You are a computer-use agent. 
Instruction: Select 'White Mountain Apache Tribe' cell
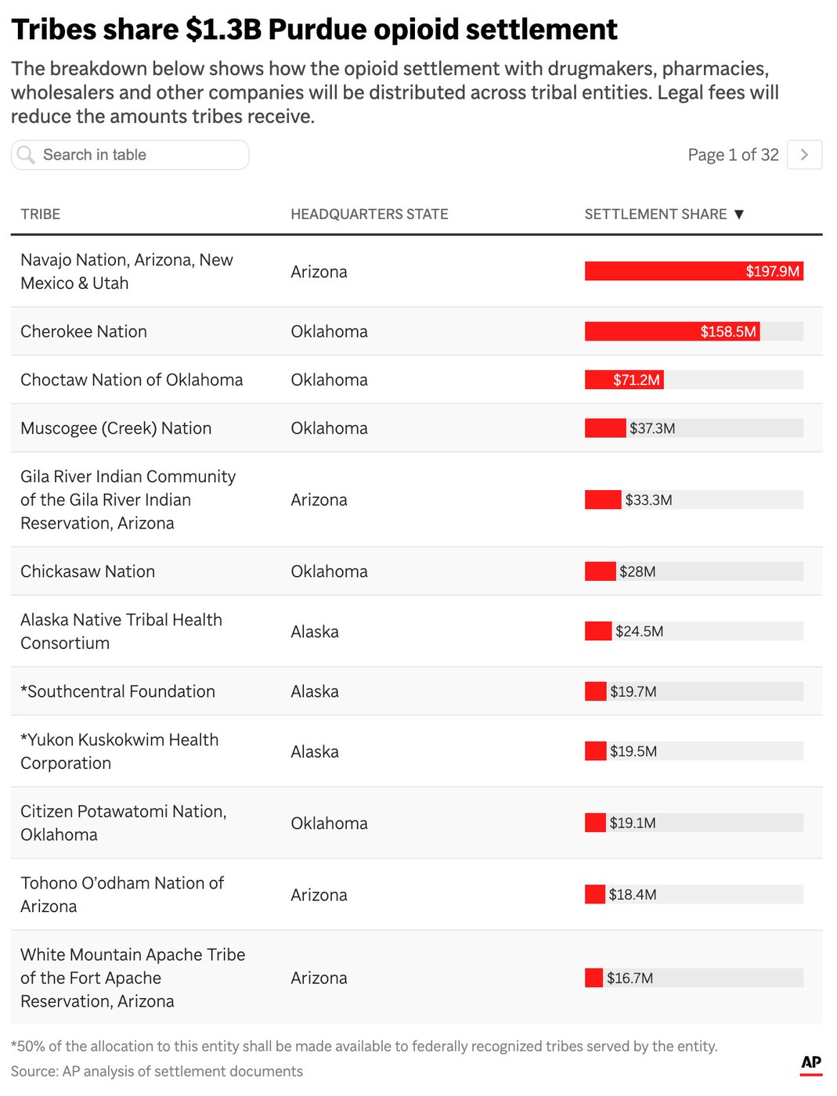[133, 978]
